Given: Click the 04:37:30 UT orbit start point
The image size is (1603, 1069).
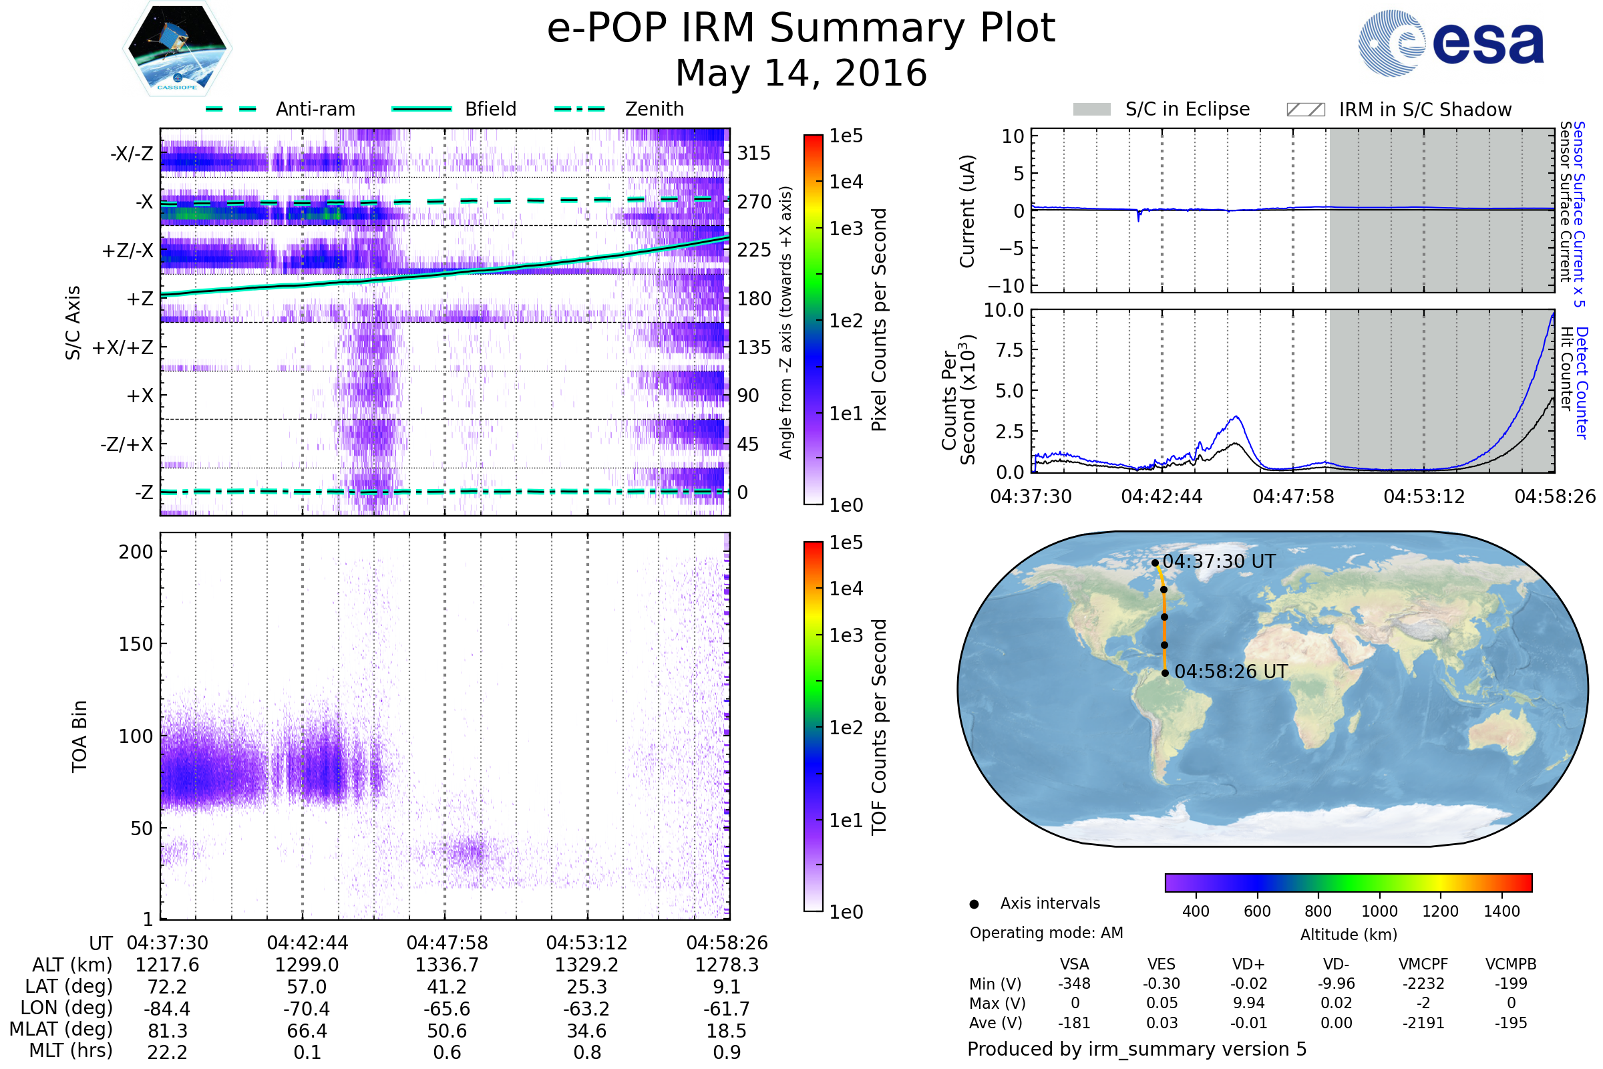Looking at the screenshot, I should [x=1155, y=563].
